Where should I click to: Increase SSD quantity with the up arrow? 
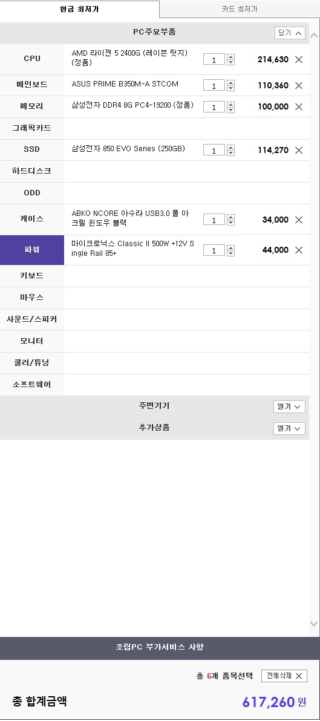click(231, 147)
